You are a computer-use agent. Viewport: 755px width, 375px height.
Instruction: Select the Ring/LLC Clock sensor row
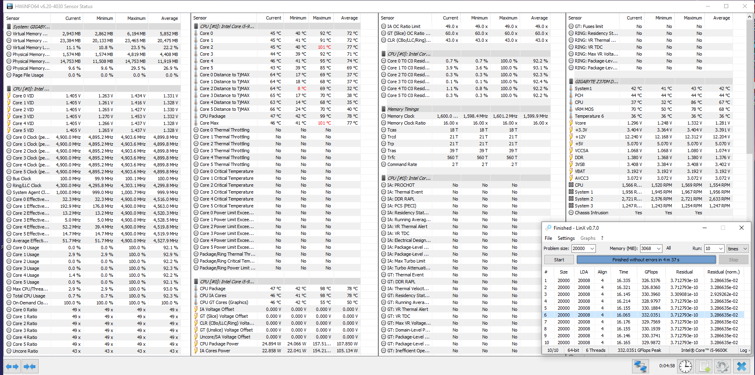pyautogui.click(x=93, y=185)
